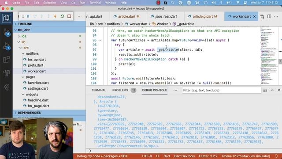282x159 pixels.
Task: Maximize the bottom panel
Action: pos(272,90)
